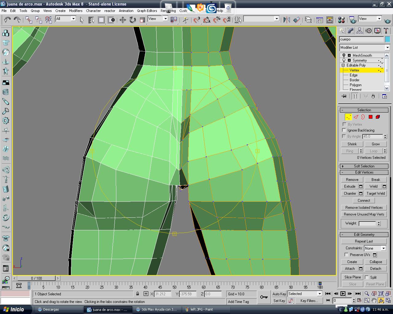Select Edge sub-object level triangle icon
Image resolution: width=393 pixels, height=314 pixels.
(x=356, y=117)
